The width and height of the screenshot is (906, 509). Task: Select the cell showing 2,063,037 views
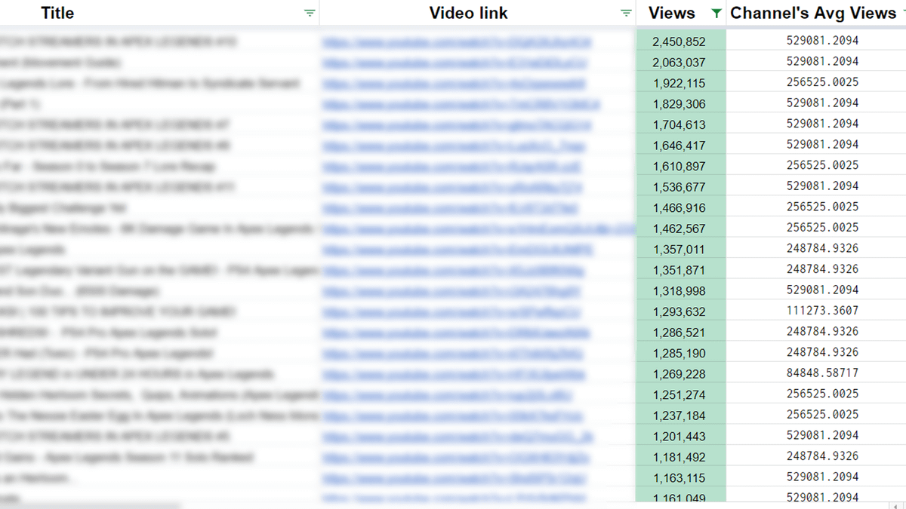679,63
